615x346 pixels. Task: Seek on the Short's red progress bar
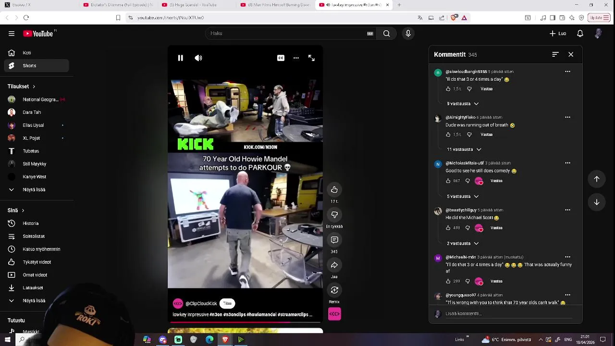245,322
